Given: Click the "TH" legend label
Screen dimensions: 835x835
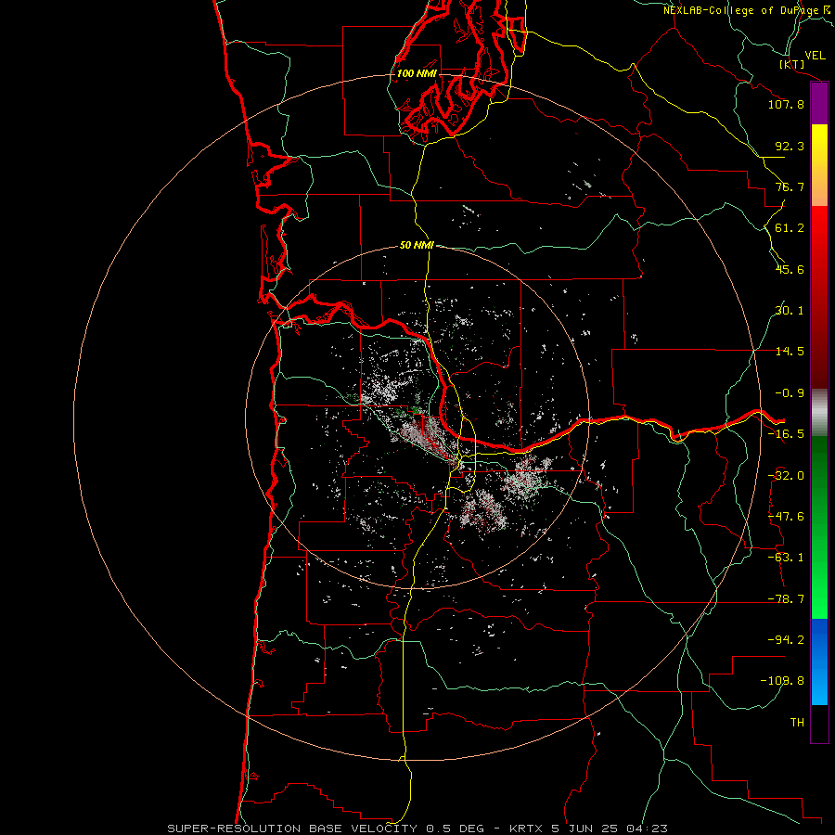Looking at the screenshot, I should 797,723.
